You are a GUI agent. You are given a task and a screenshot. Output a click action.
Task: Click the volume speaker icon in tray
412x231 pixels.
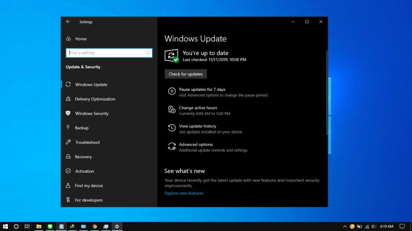374,226
